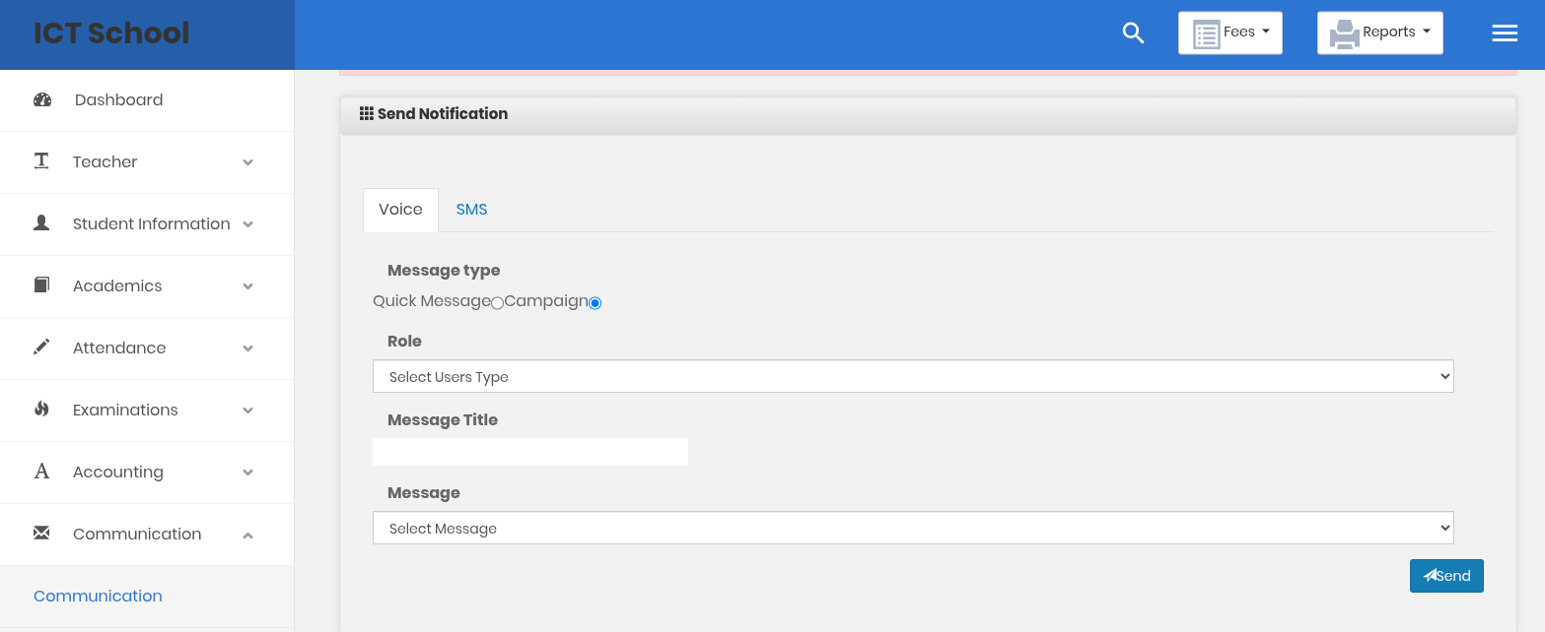Click the Message Title input field
The height and width of the screenshot is (632, 1545).
coord(530,452)
